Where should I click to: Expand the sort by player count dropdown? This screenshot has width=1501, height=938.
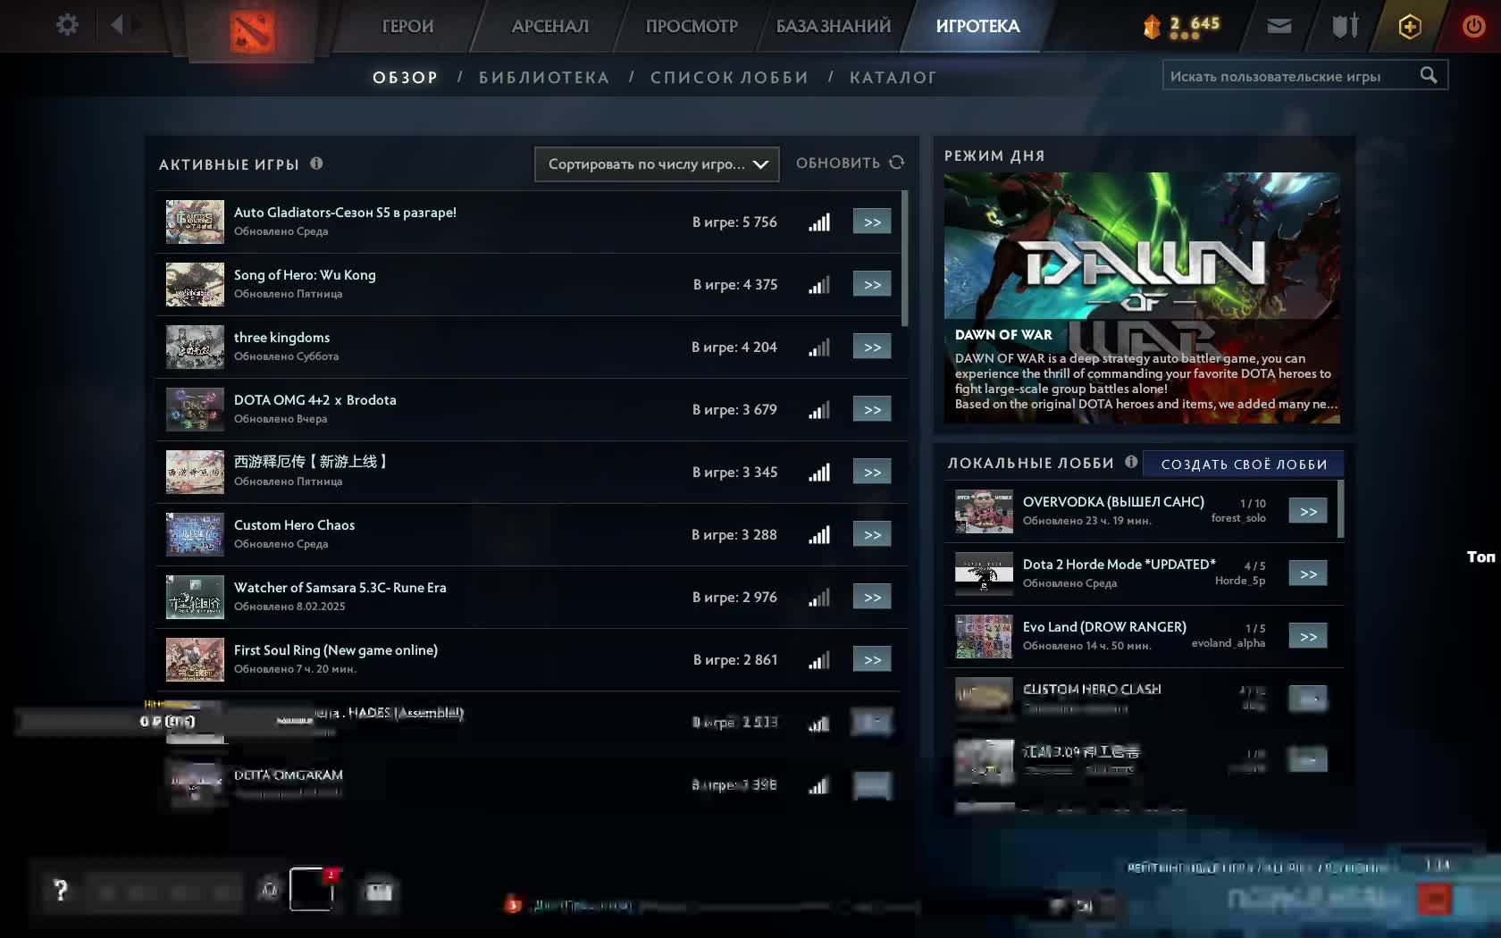pos(657,164)
